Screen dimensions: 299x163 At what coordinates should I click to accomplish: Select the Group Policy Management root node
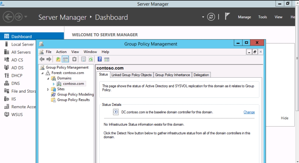[x=67, y=68]
